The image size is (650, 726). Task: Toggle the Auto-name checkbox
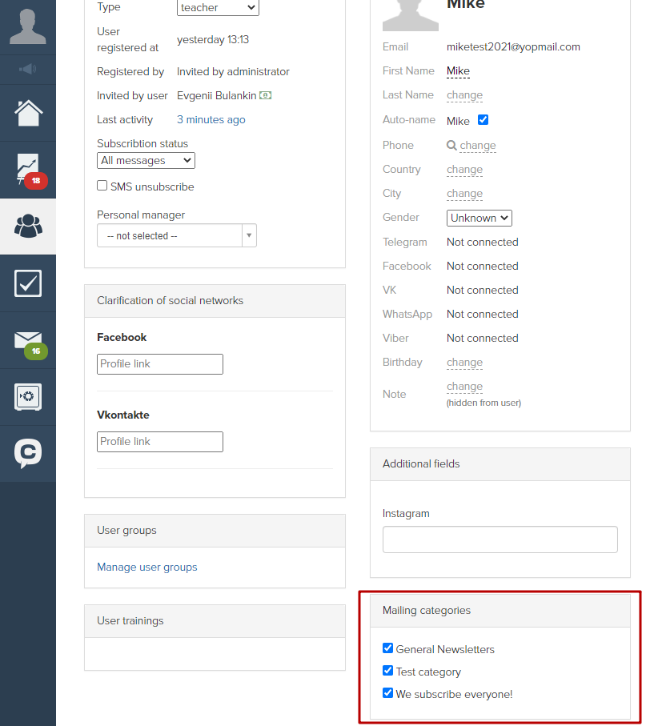pyautogui.click(x=483, y=120)
